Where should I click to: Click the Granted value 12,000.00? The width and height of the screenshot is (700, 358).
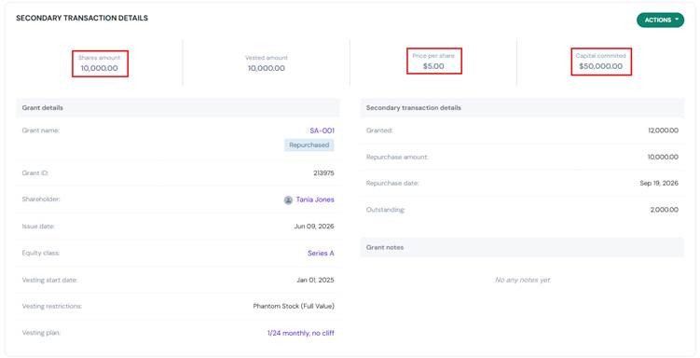pyautogui.click(x=663, y=131)
